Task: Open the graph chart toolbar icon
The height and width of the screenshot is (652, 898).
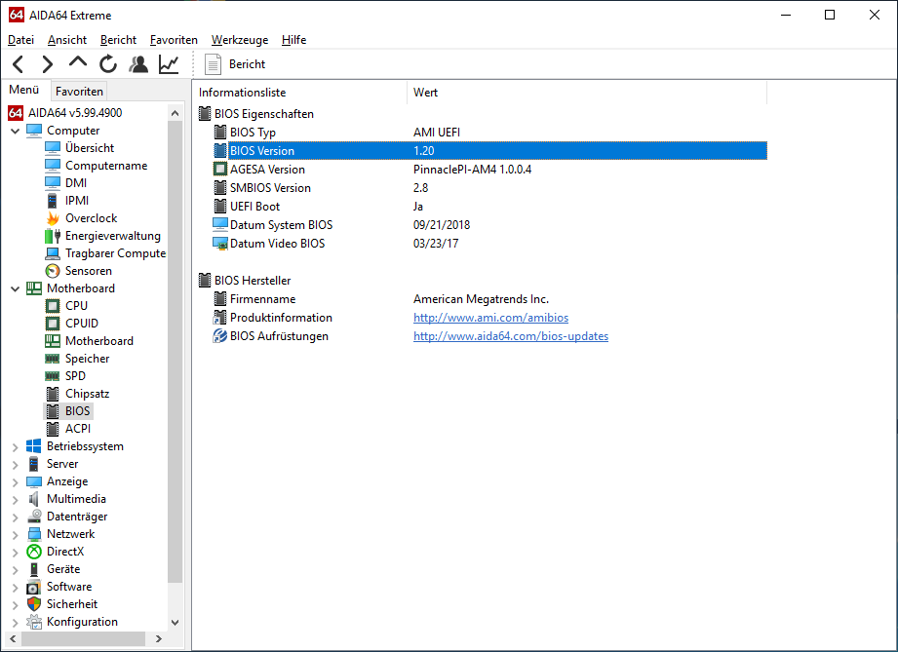Action: click(x=169, y=64)
